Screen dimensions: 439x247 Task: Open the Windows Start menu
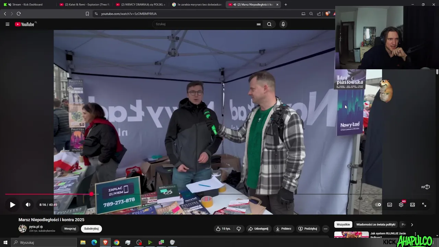[x=5, y=243]
